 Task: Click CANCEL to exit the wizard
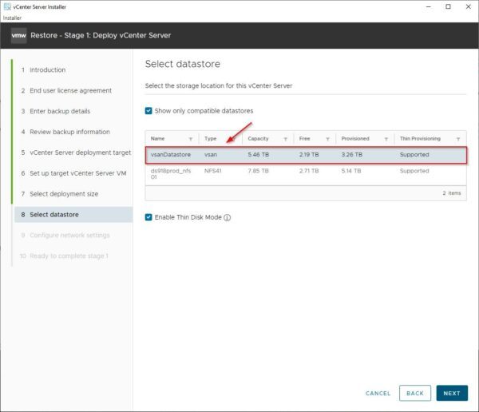[378, 394]
